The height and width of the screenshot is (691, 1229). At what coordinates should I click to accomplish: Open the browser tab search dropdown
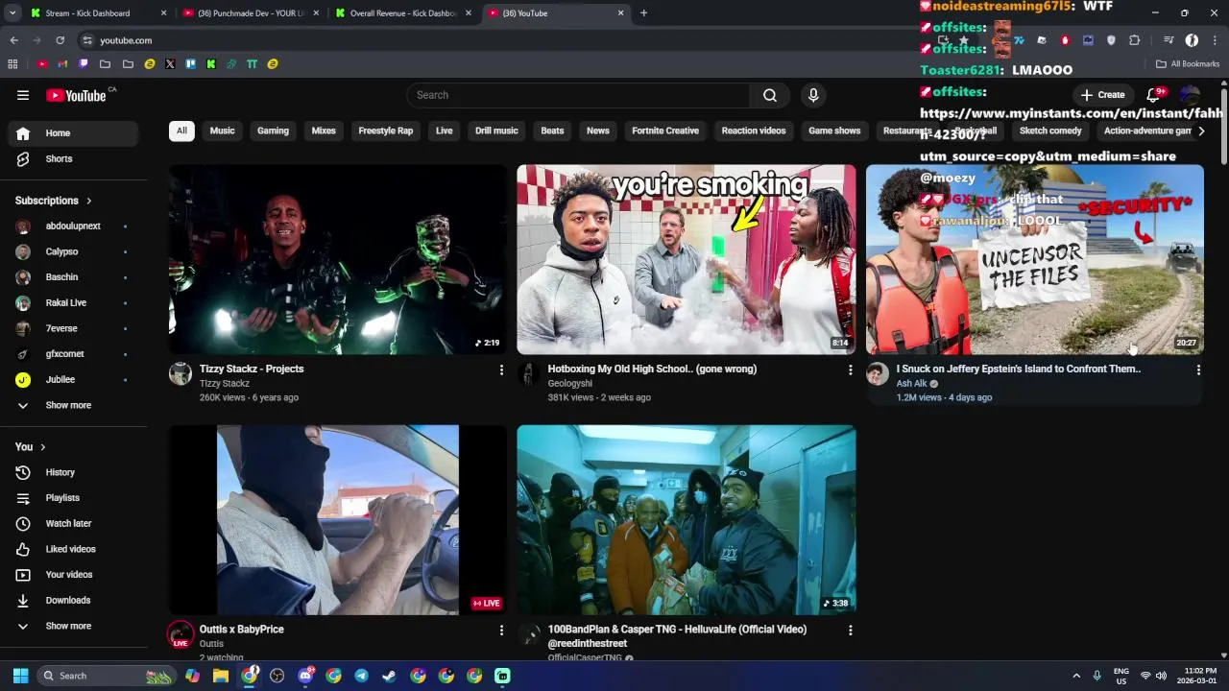(12, 13)
